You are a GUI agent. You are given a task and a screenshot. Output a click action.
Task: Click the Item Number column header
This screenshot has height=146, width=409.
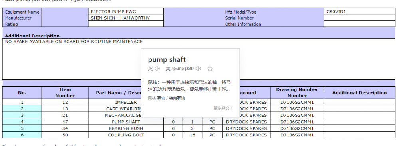[x=65, y=93]
